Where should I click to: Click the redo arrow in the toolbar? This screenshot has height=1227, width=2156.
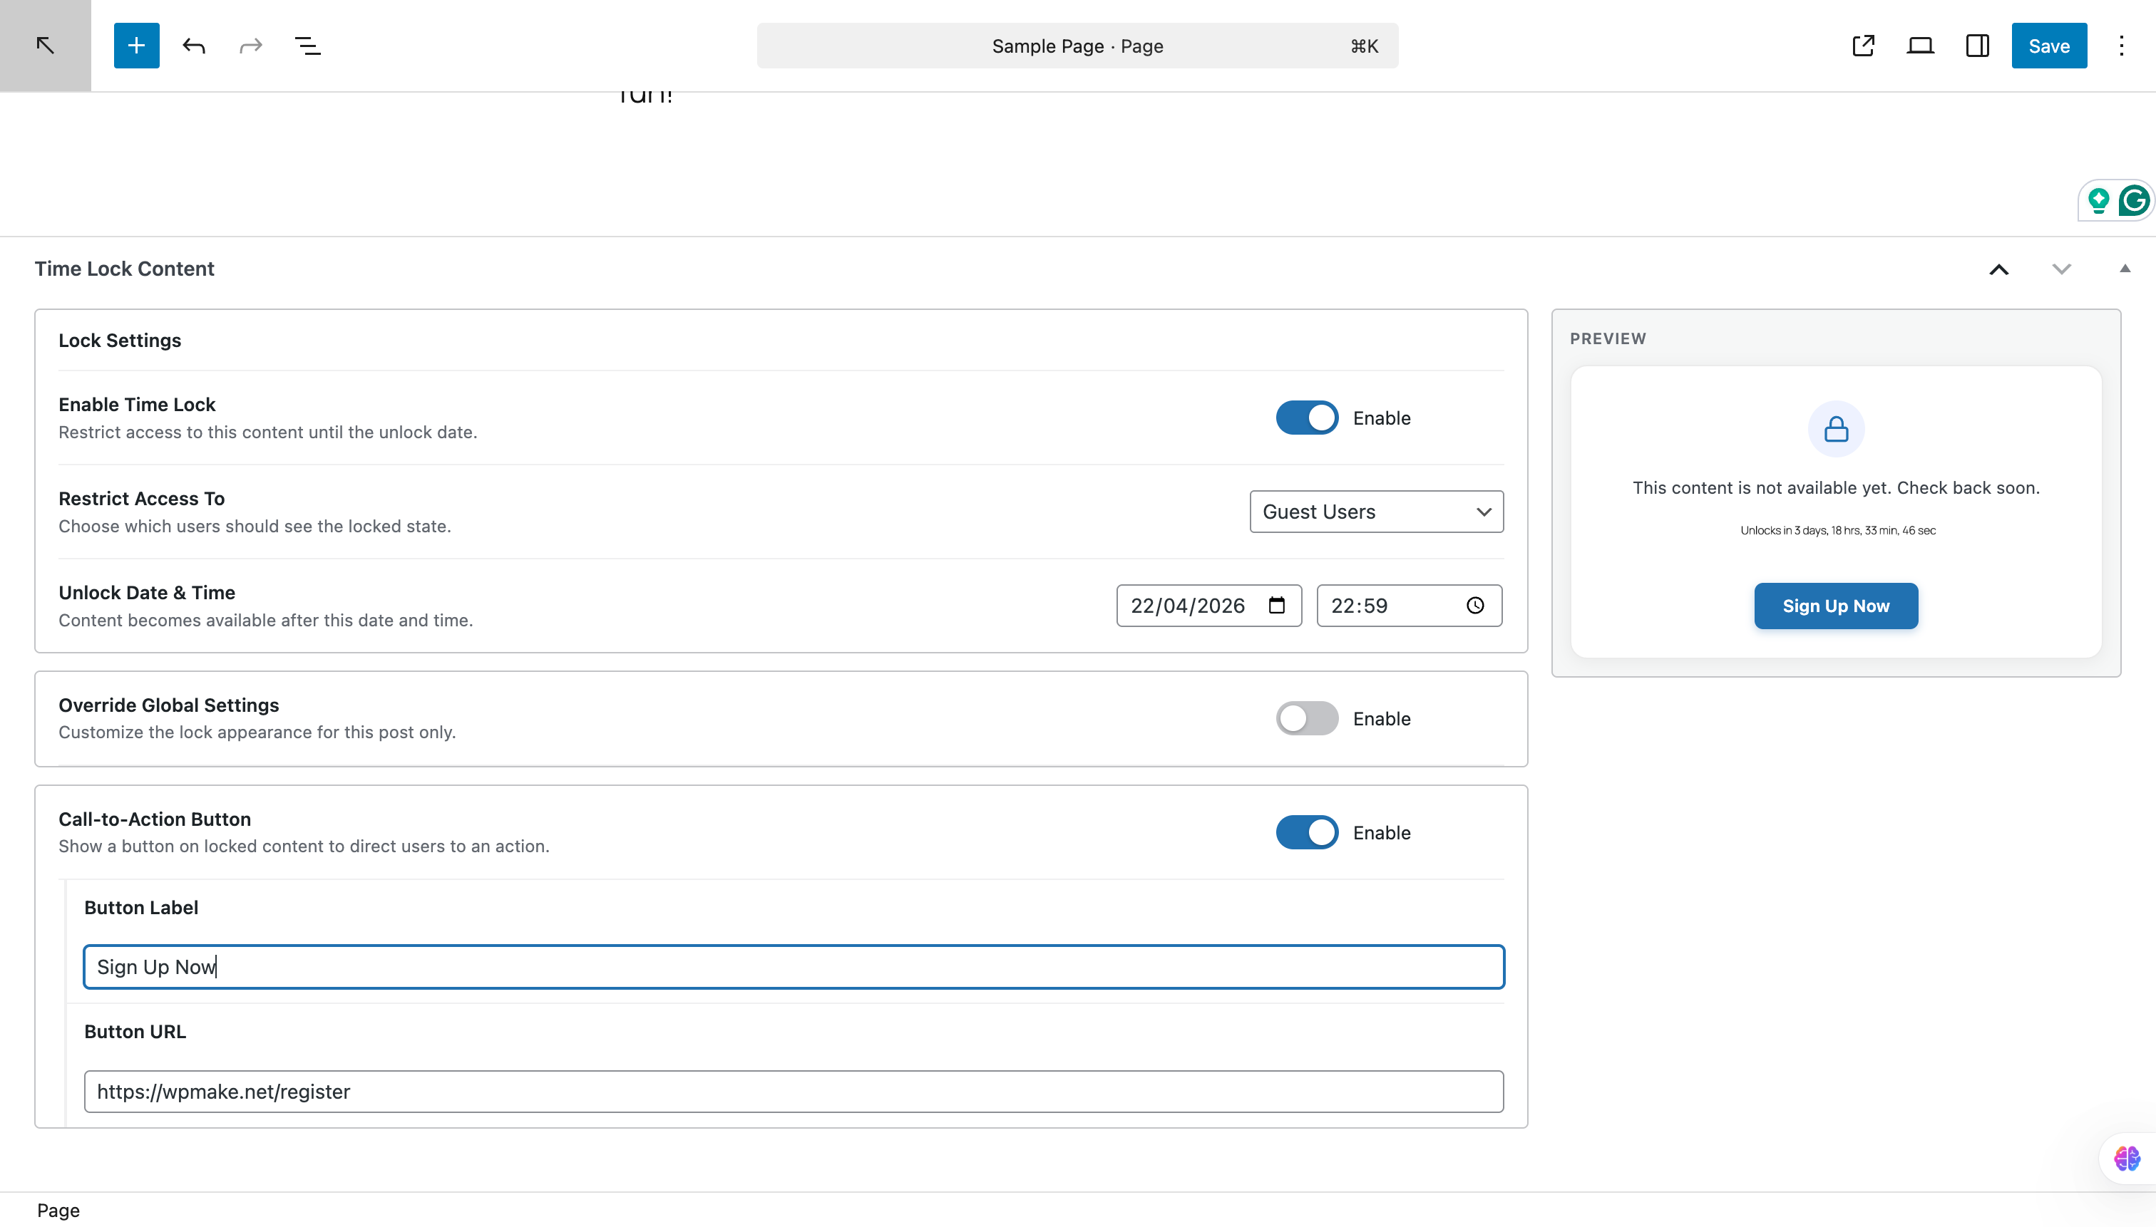249,46
